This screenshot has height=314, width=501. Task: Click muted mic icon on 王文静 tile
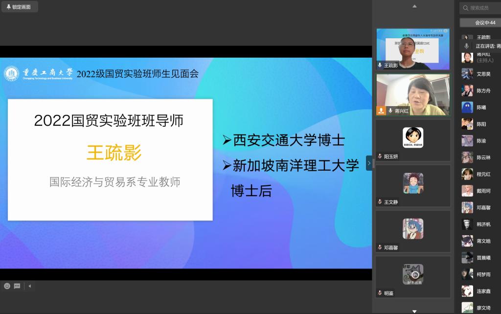(380, 202)
